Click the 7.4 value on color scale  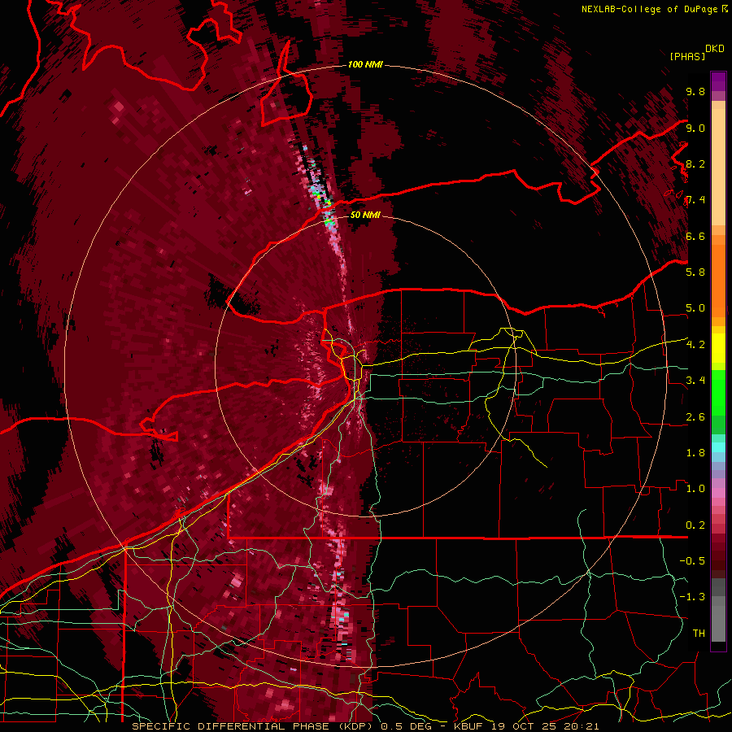[x=695, y=200]
